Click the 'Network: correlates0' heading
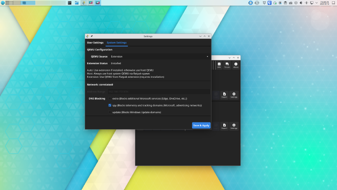Viewport: 337px width, 190px height. [100, 85]
